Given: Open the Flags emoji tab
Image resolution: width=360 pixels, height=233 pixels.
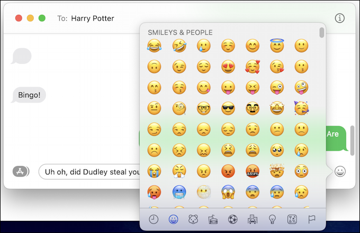Looking at the screenshot, I should click(x=311, y=219).
